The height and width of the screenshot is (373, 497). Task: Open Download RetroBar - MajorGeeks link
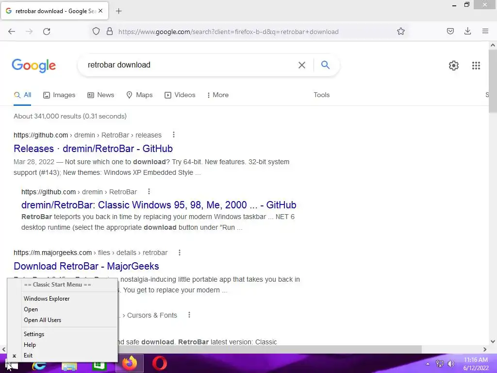[x=86, y=266]
